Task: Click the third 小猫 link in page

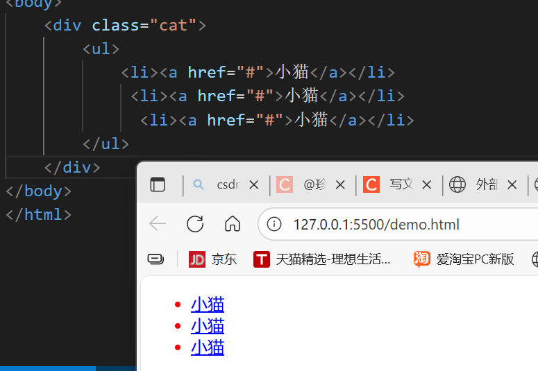Action: click(208, 347)
